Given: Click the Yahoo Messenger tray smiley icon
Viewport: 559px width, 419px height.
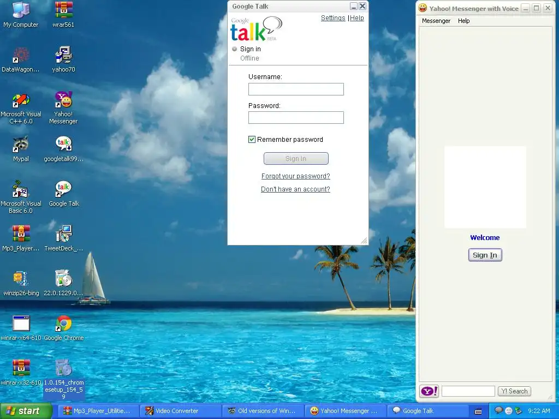Looking at the screenshot, I should coord(509,411).
